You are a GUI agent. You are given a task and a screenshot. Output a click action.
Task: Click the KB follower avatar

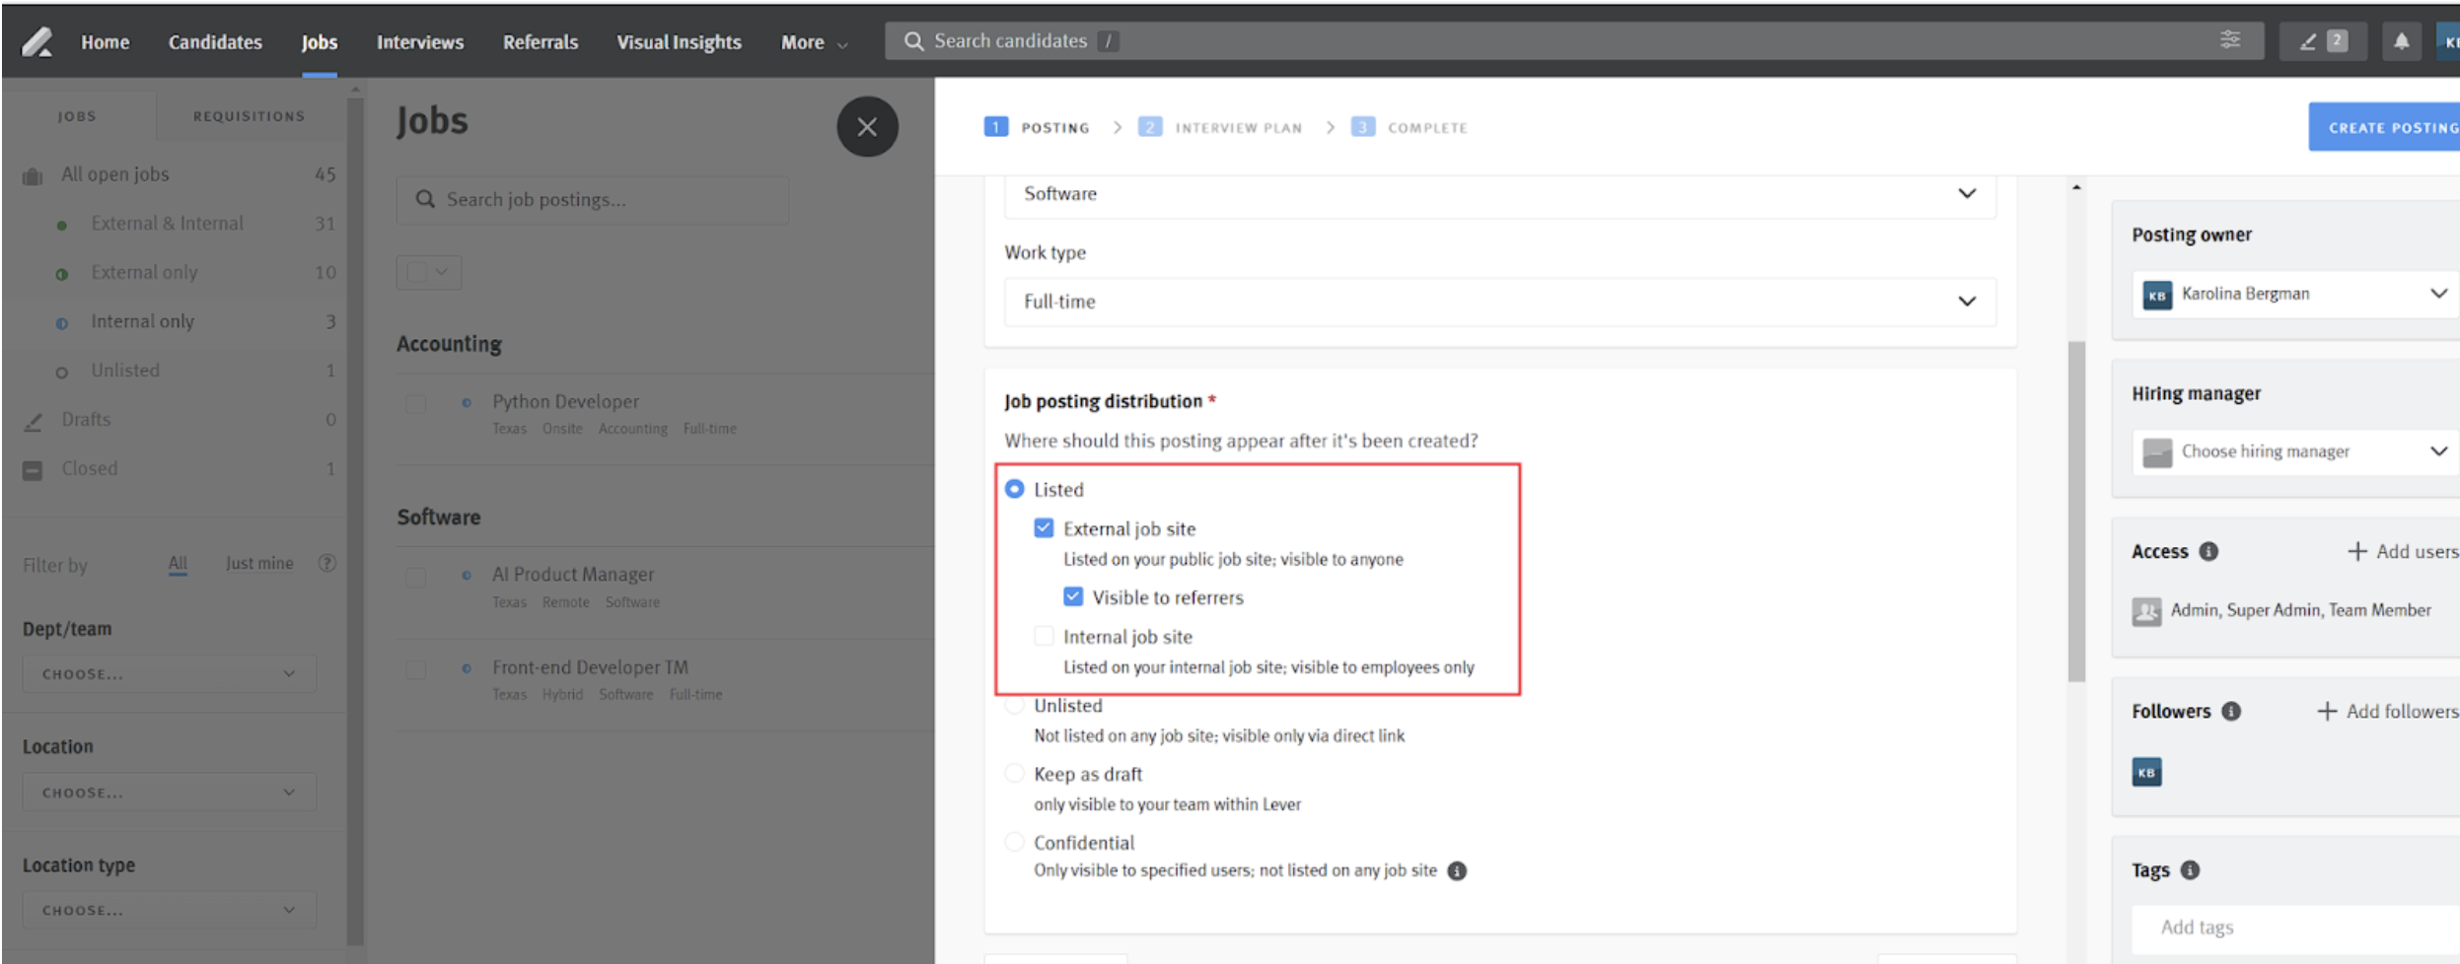tap(2146, 772)
